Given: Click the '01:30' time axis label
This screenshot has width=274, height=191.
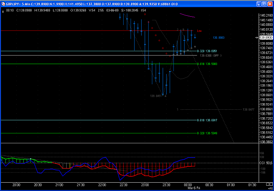Looking at the screenshot, I should (252, 185).
